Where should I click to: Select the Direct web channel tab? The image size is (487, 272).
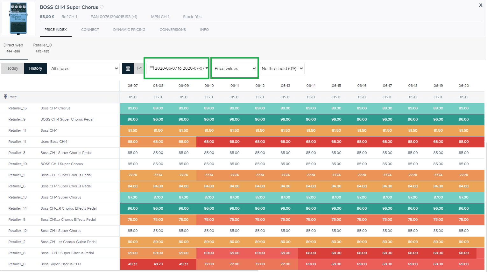click(13, 48)
